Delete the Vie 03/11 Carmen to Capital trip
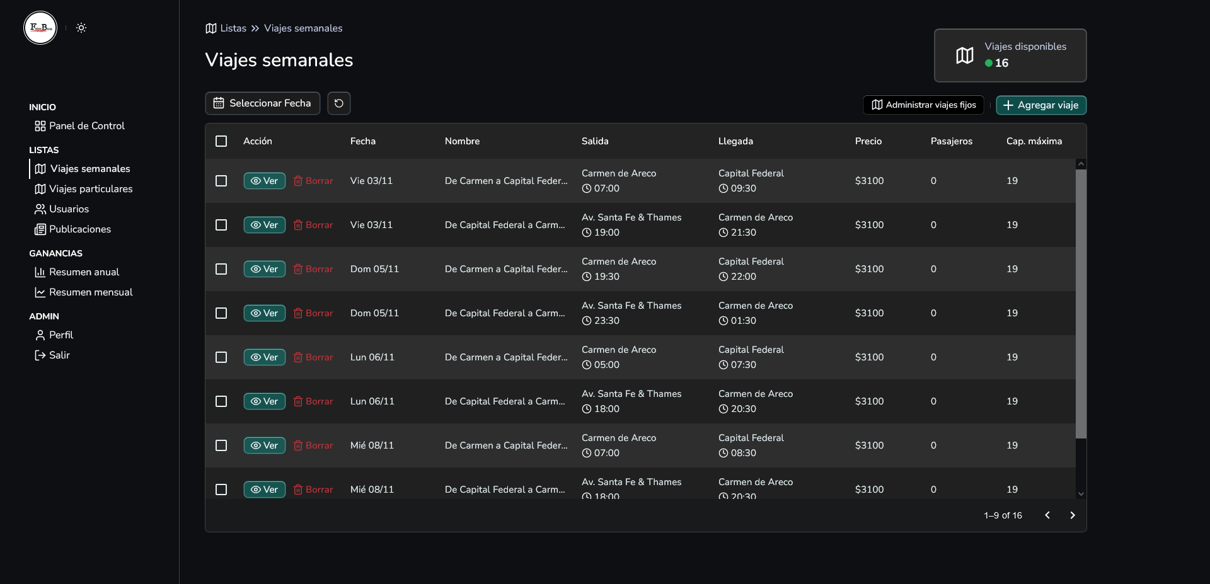The height and width of the screenshot is (584, 1210). 313,181
